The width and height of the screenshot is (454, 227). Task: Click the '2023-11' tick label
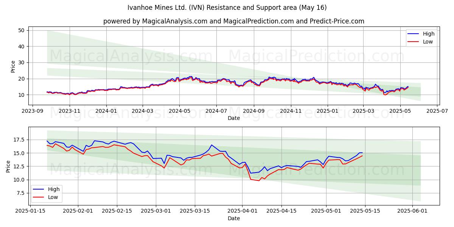(69, 111)
